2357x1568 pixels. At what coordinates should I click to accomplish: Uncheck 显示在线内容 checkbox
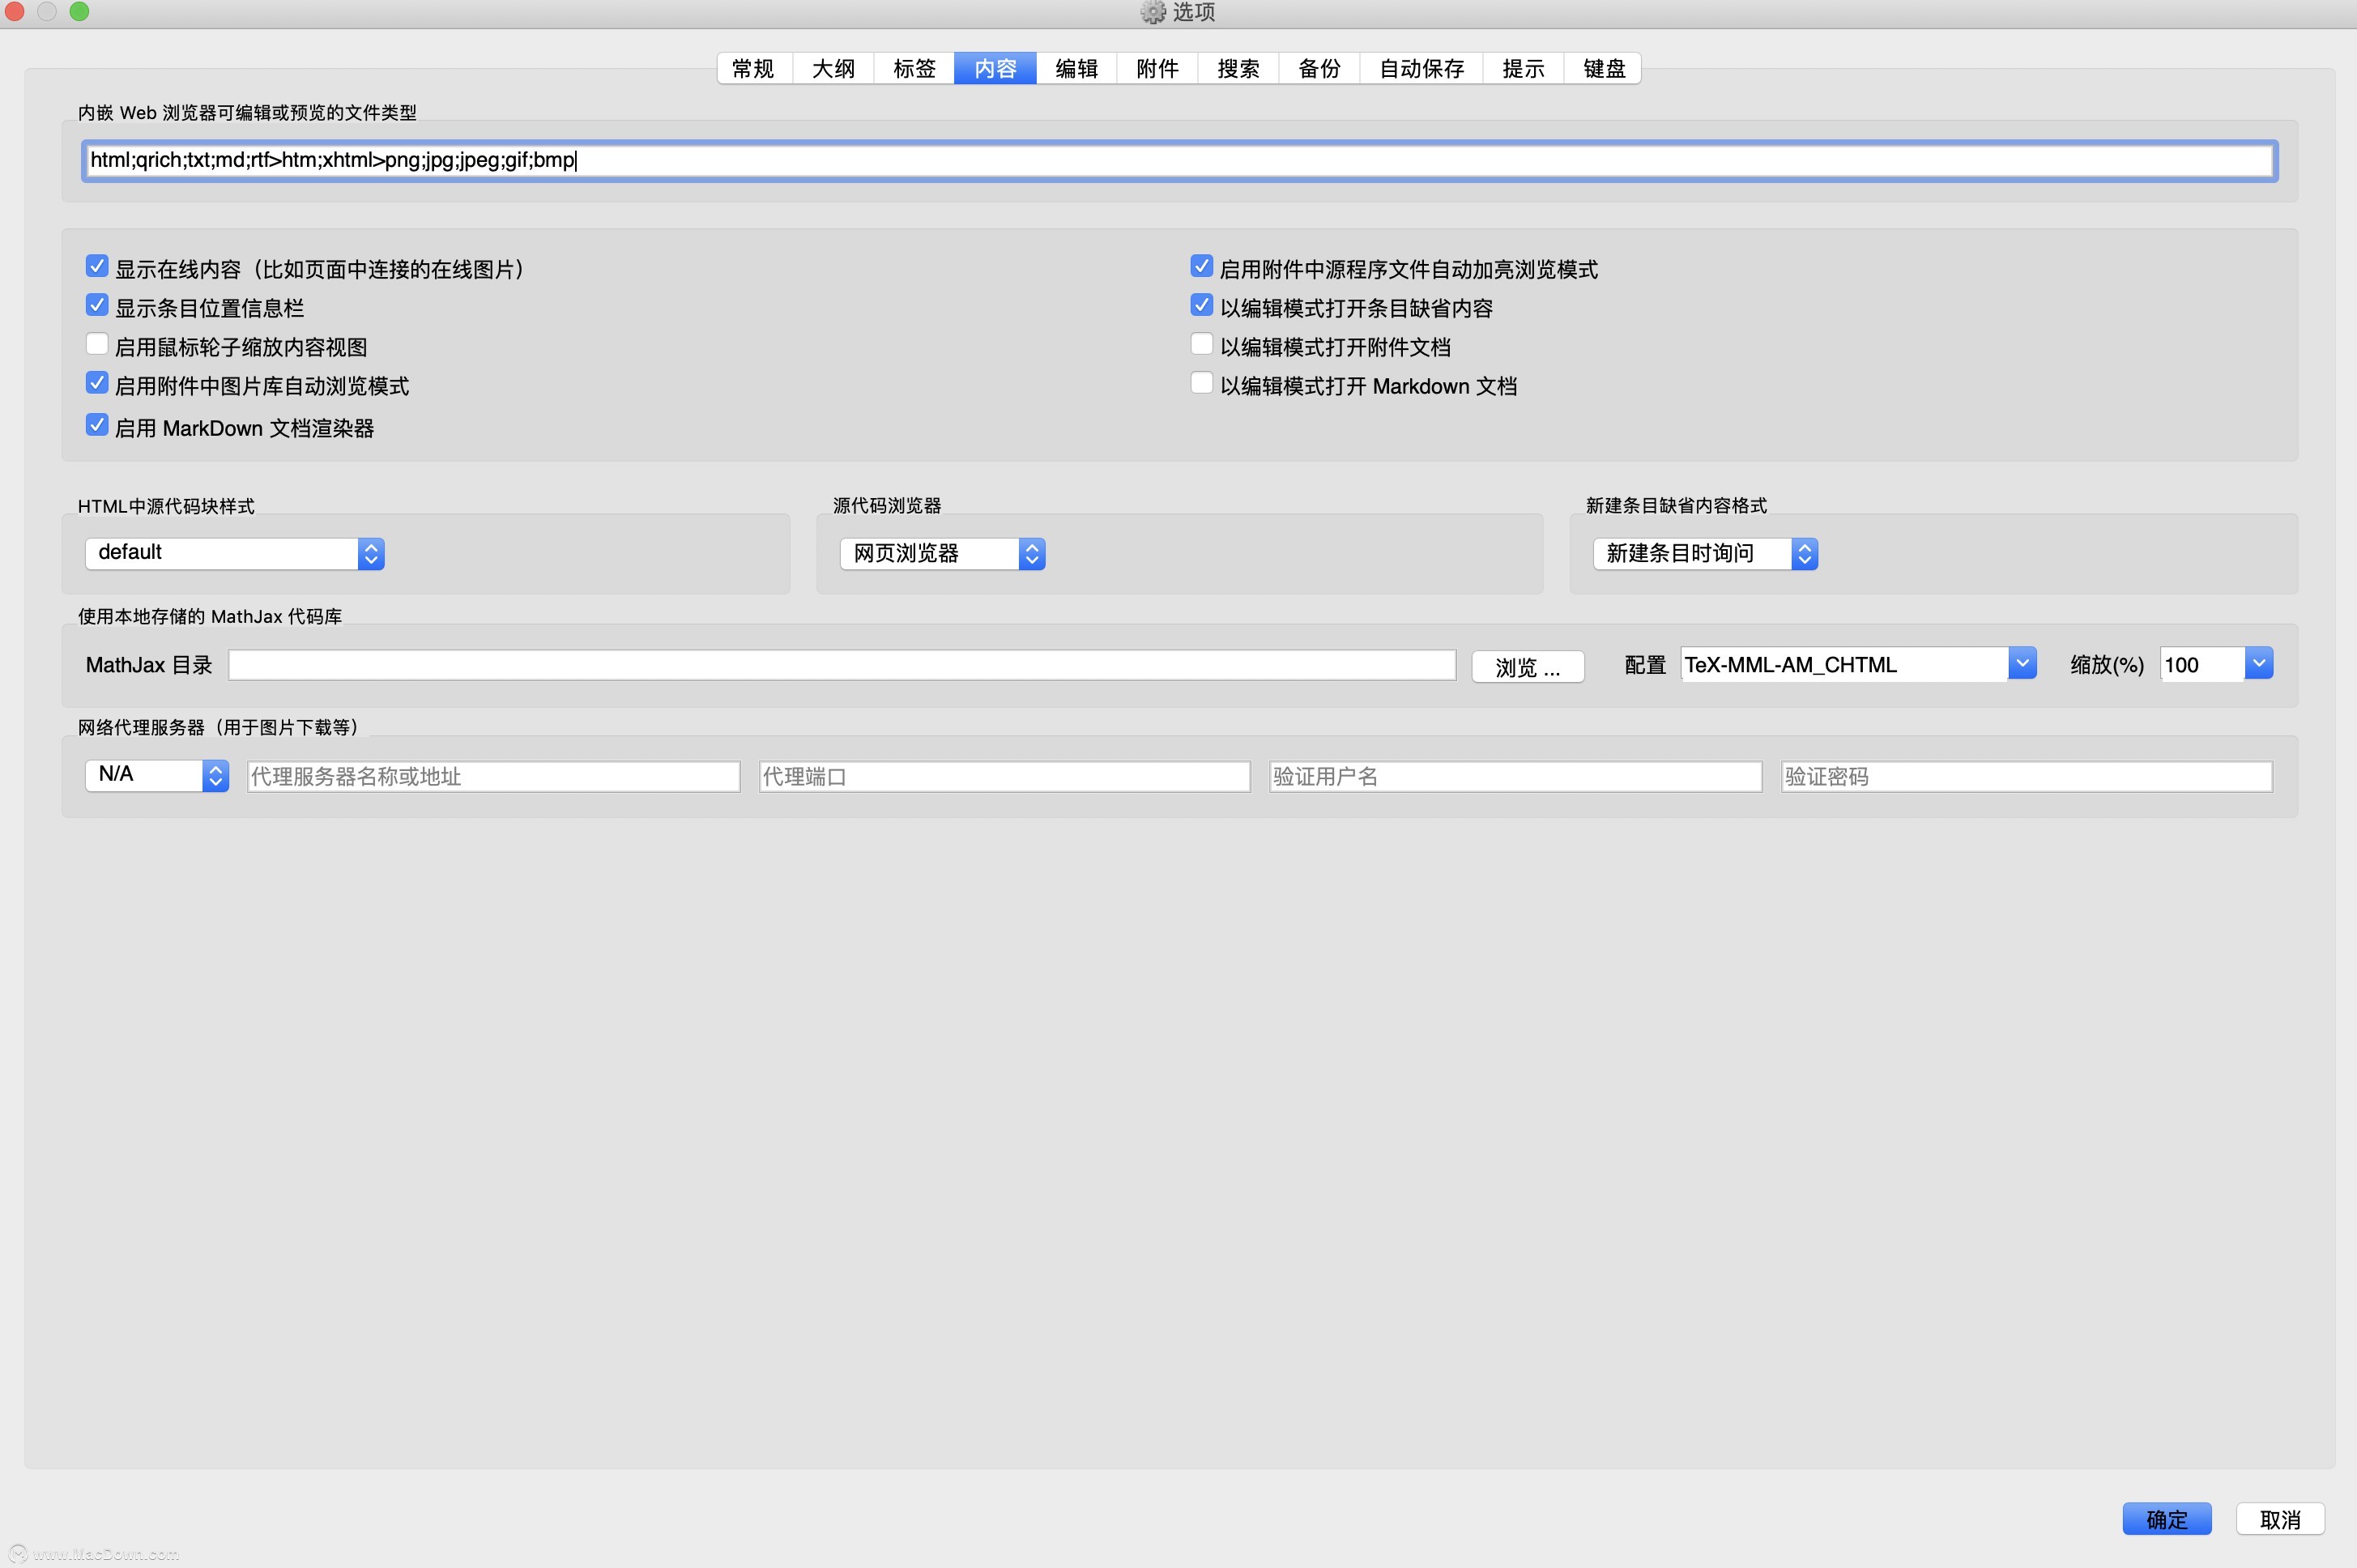pyautogui.click(x=97, y=266)
